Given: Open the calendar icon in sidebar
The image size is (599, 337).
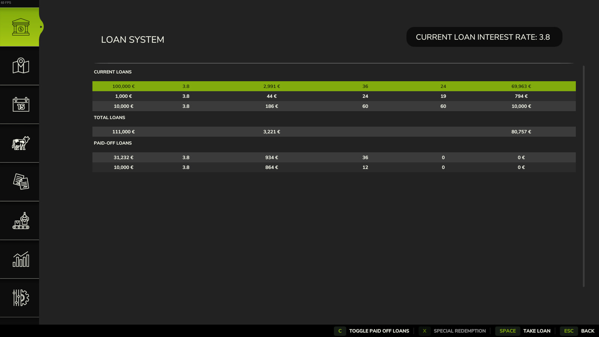Looking at the screenshot, I should pos(21,104).
